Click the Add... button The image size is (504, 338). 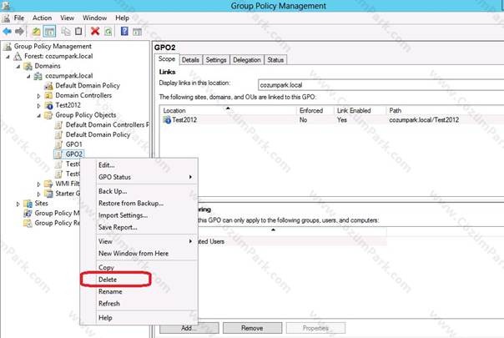click(x=189, y=328)
